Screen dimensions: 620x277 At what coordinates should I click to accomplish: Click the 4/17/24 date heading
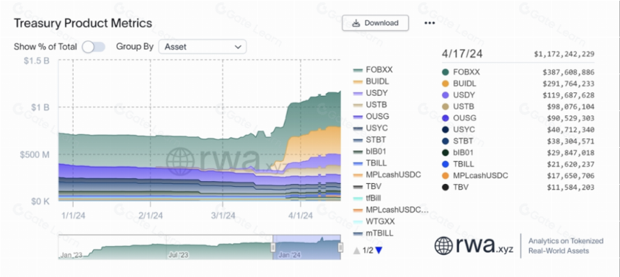462,54
